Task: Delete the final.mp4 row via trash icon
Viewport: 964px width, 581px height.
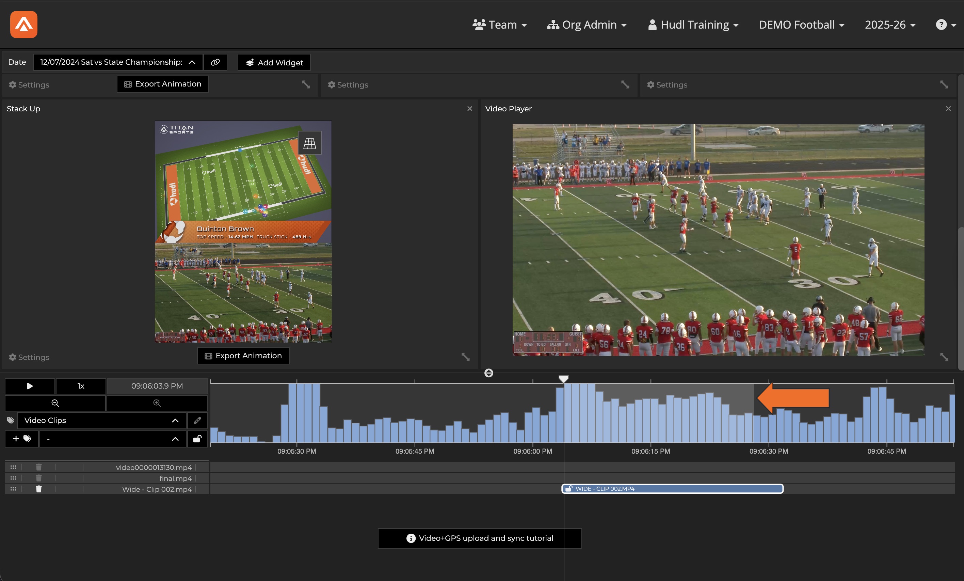Action: click(x=39, y=478)
